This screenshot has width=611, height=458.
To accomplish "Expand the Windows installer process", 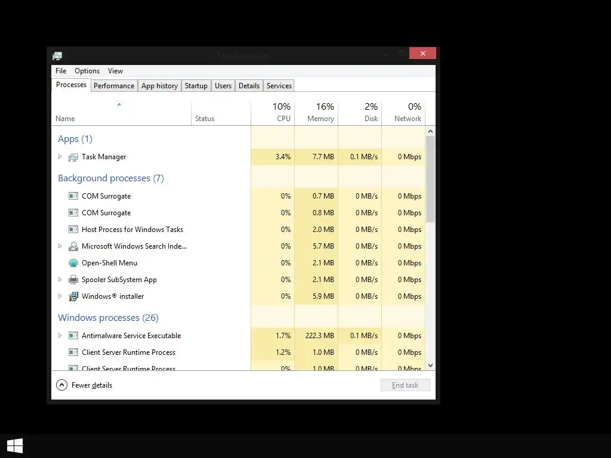I will click(x=60, y=296).
